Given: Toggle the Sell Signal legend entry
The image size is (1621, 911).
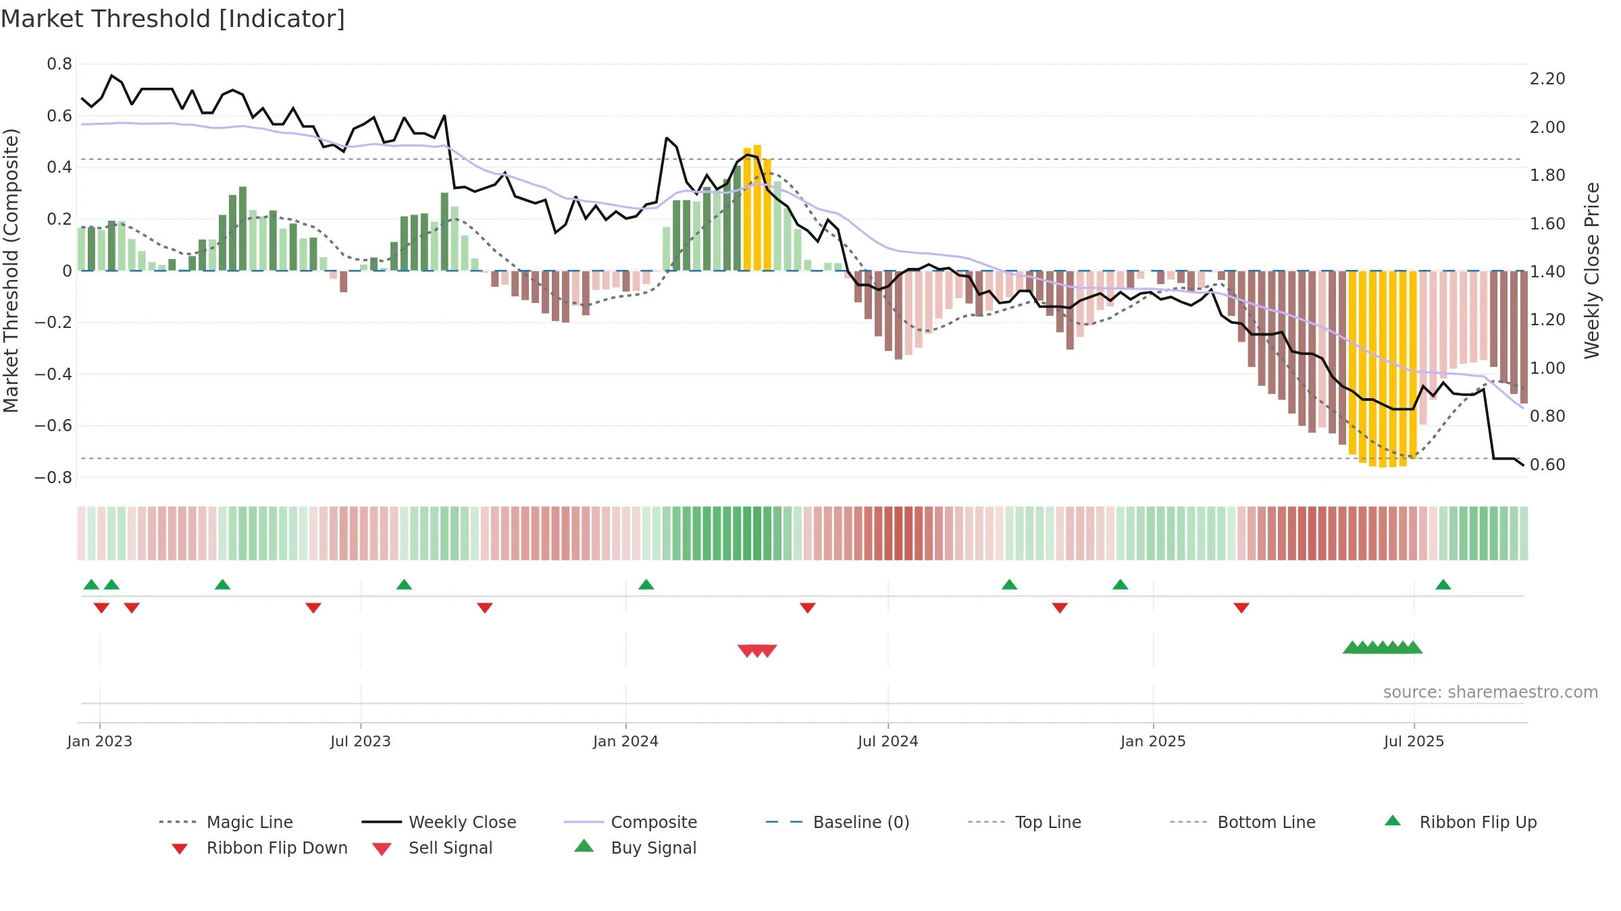Looking at the screenshot, I should [432, 848].
